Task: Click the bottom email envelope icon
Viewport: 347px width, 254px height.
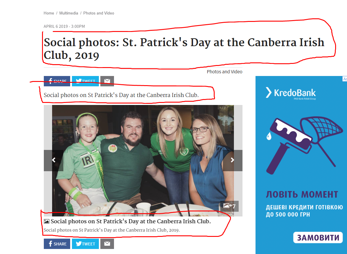Action: click(107, 244)
